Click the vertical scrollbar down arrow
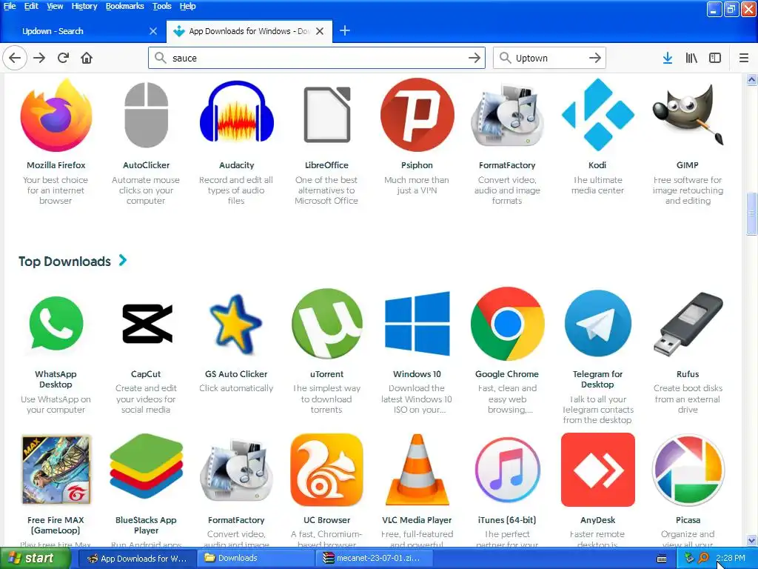 (751, 540)
